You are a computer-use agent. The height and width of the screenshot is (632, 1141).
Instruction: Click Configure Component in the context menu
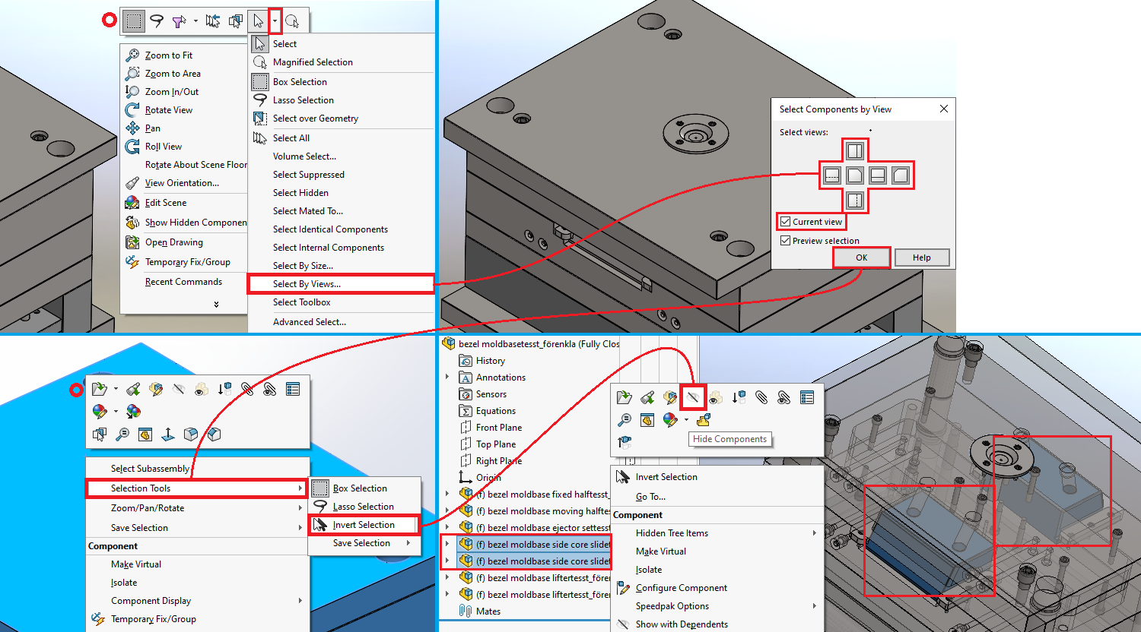[x=681, y=588]
